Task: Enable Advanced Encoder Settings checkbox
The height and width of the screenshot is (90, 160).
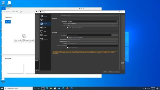Action: 68,28
